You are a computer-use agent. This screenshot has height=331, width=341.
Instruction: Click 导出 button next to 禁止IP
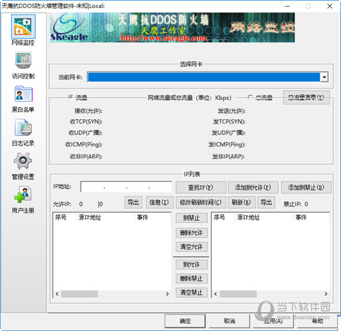pos(266,202)
